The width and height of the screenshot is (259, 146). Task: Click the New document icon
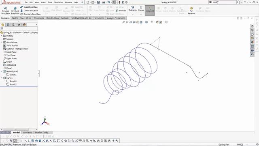pos(88,2)
